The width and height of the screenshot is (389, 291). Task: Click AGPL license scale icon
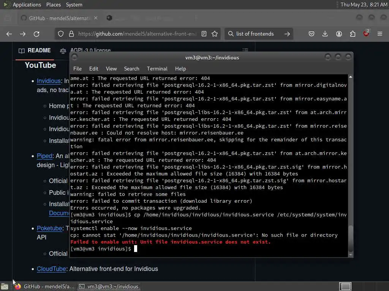63,51
